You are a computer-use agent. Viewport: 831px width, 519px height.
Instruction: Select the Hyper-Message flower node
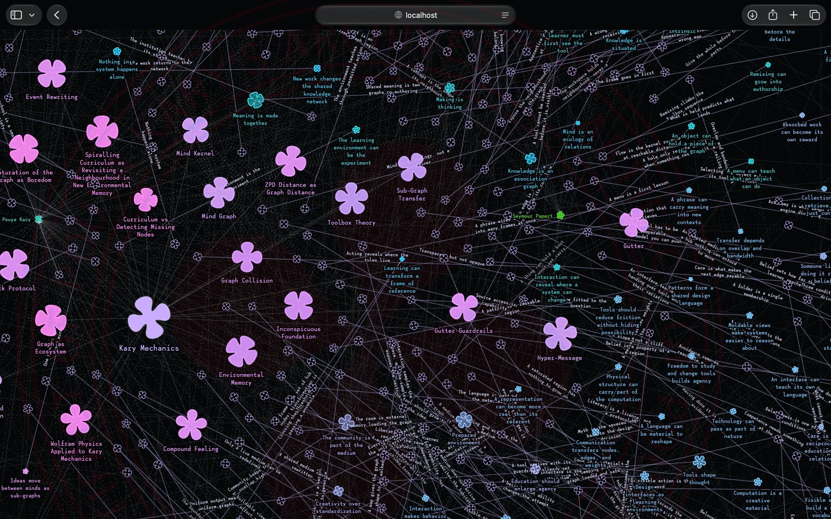coord(560,334)
